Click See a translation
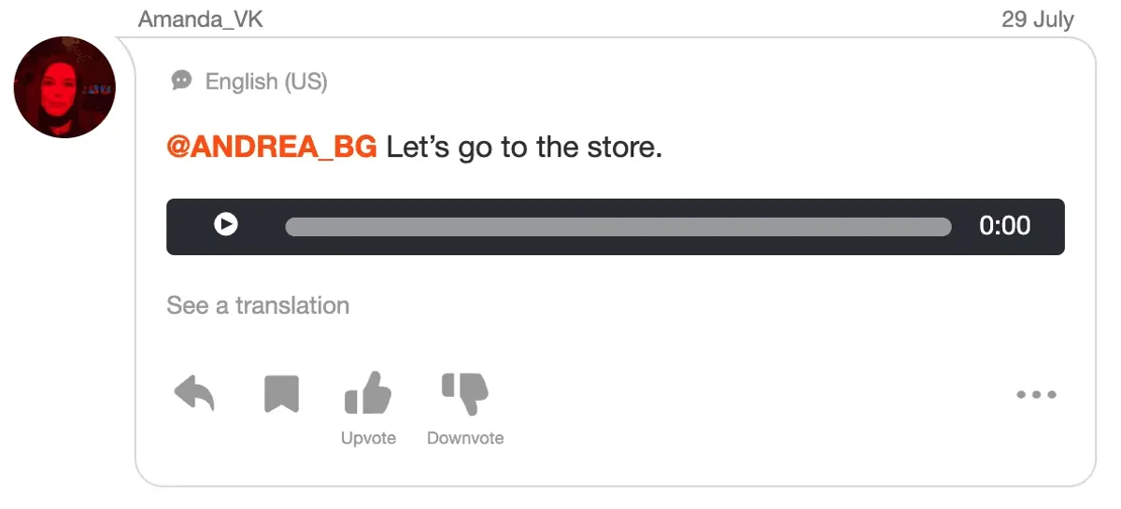 (258, 305)
